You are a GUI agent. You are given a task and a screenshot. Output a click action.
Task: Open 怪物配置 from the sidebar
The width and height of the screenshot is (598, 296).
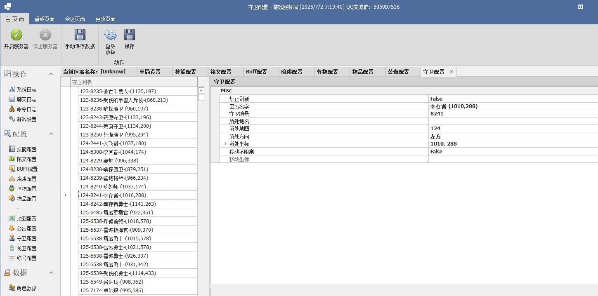point(26,189)
